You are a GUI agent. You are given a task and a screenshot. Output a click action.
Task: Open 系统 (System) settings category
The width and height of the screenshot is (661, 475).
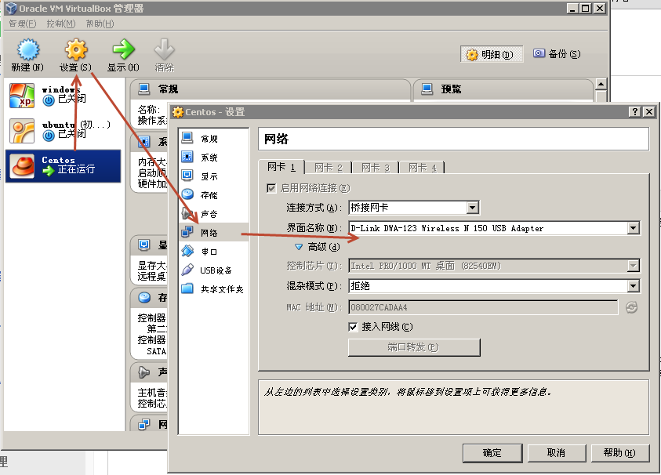213,158
